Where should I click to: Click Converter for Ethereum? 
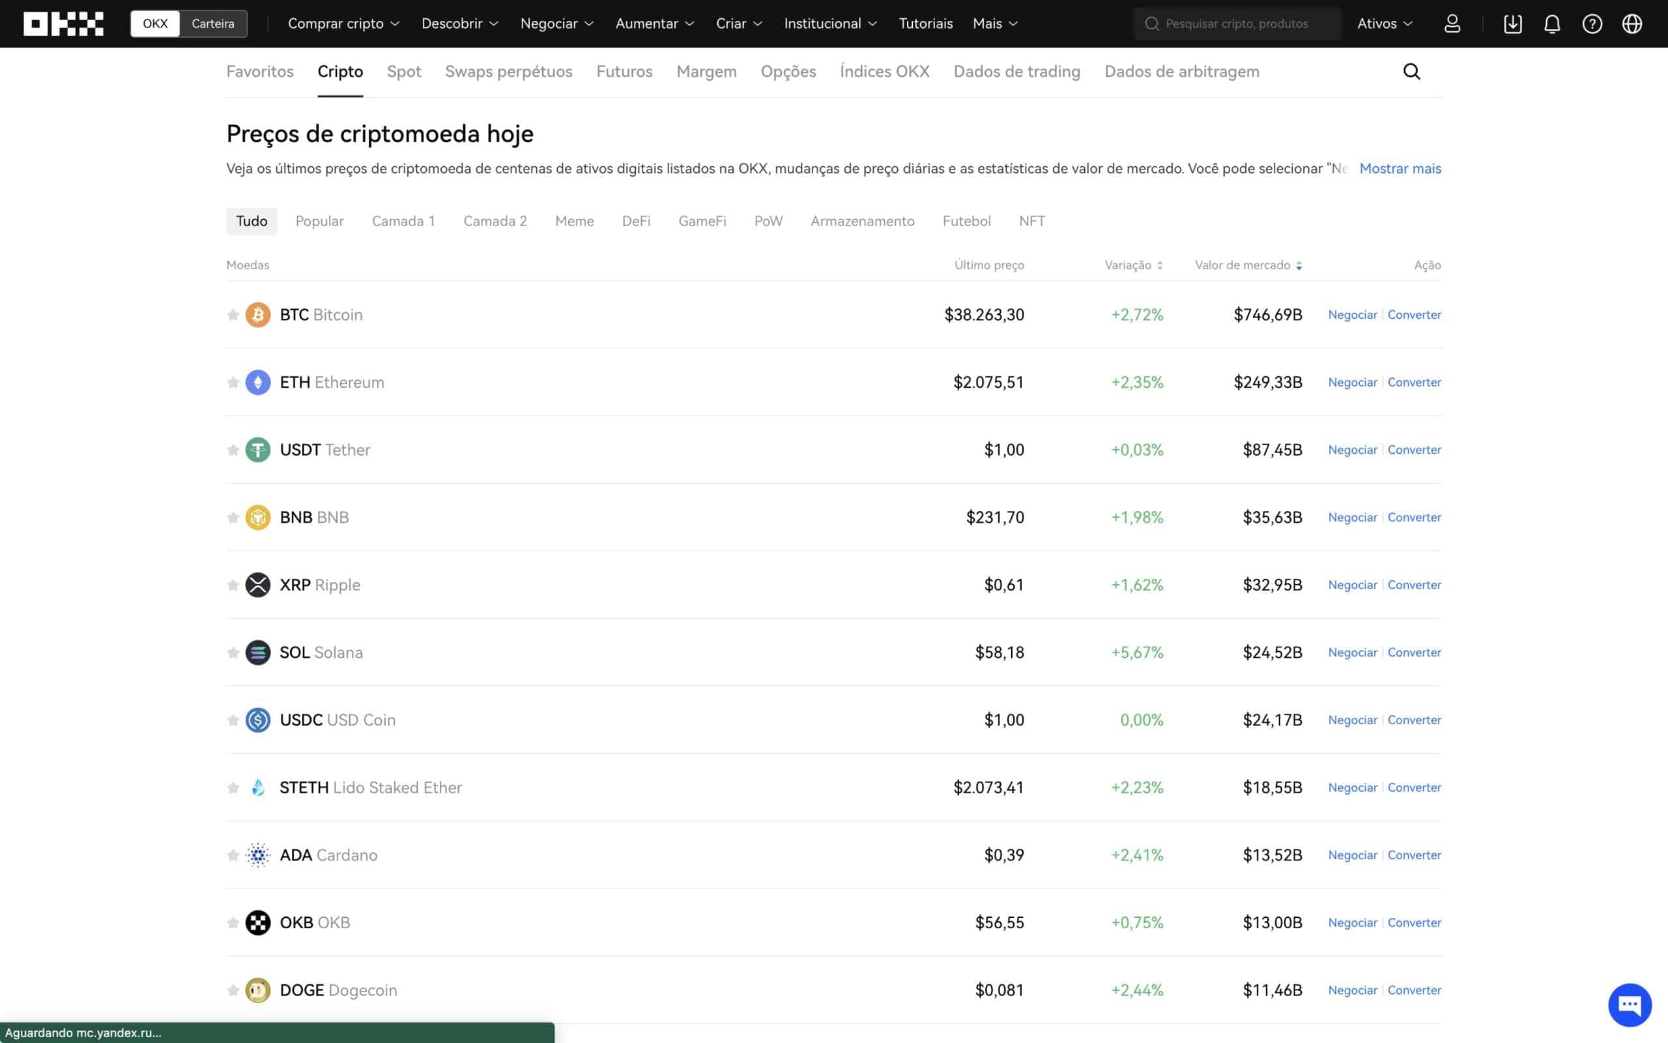click(x=1415, y=382)
